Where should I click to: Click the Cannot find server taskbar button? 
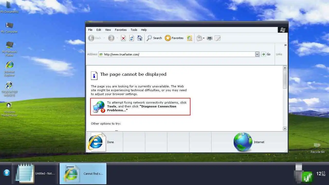[x=83, y=173]
